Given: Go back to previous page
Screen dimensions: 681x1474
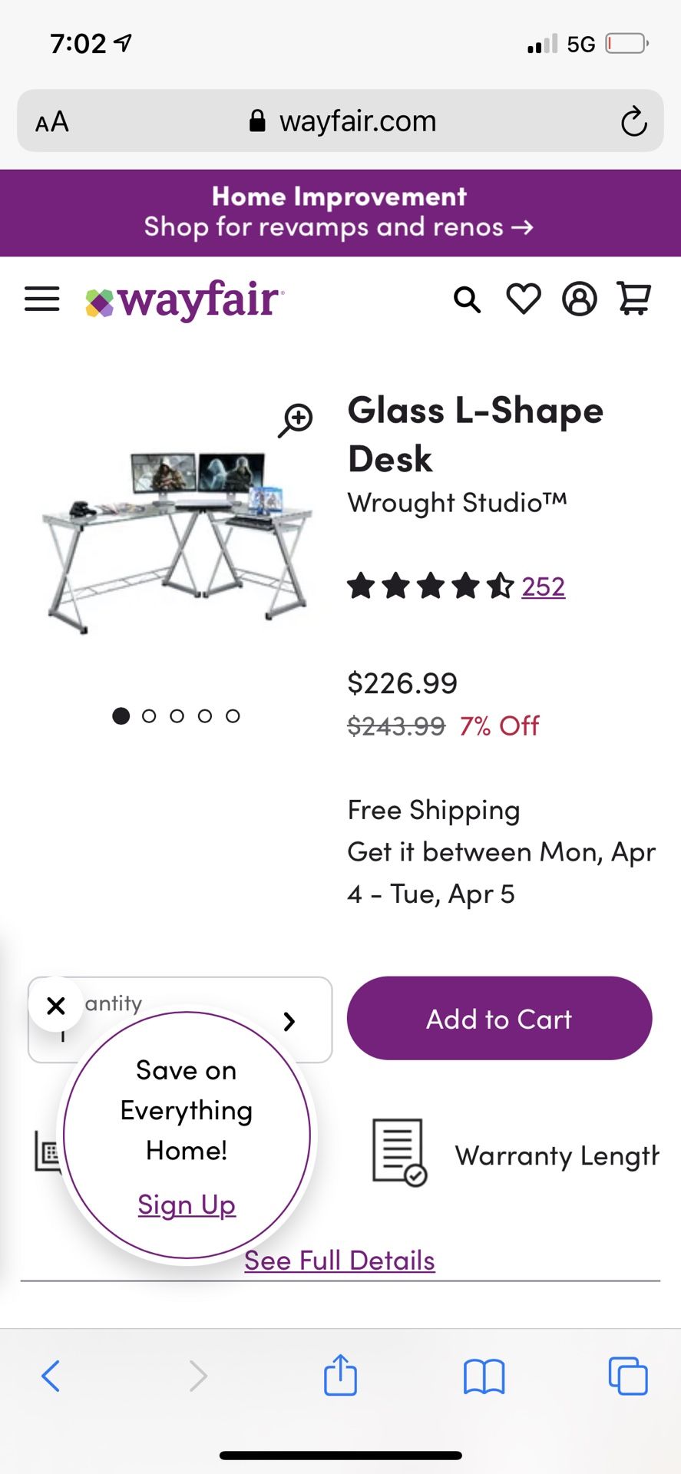Looking at the screenshot, I should [51, 1375].
